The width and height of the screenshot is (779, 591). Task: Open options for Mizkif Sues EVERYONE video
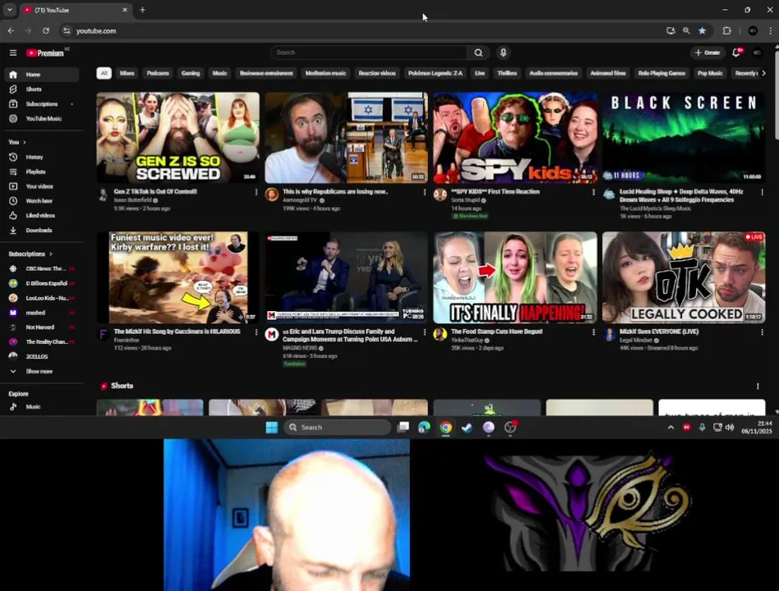(762, 332)
